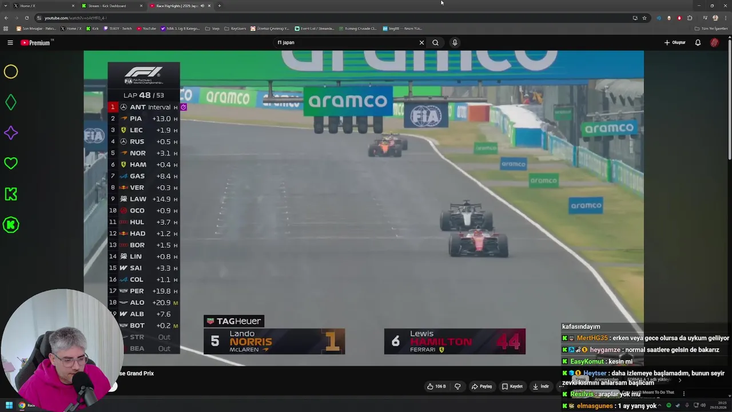This screenshot has height=412, width=732.
Task: Clear the 'f1 japan' search text
Action: 421,42
